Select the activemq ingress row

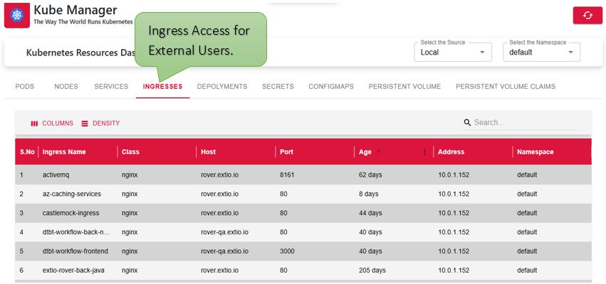pos(303,175)
